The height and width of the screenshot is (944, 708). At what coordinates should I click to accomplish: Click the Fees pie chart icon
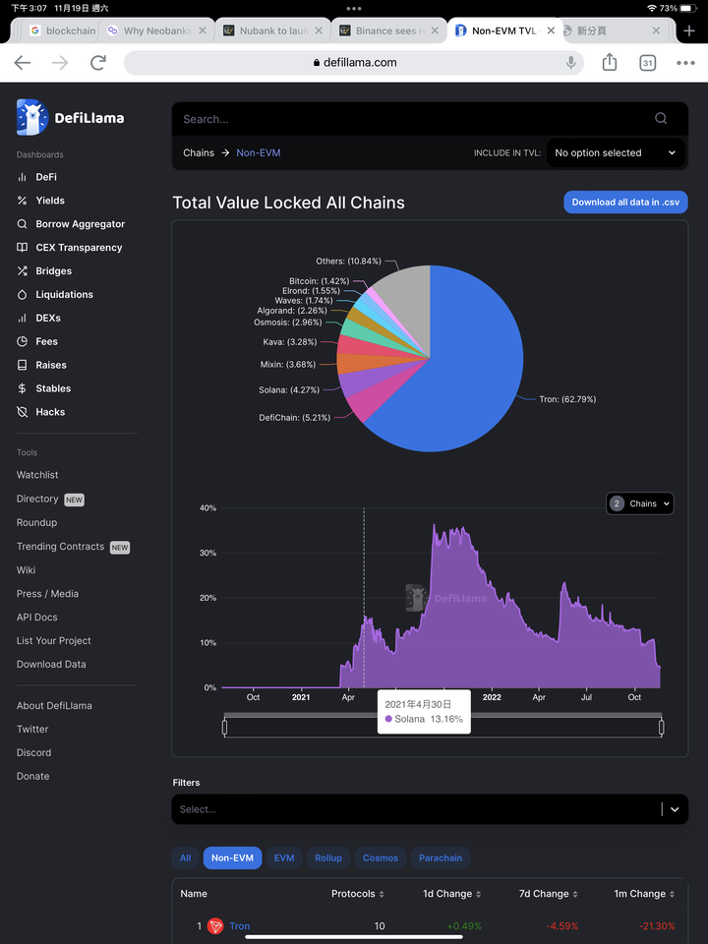pos(23,341)
